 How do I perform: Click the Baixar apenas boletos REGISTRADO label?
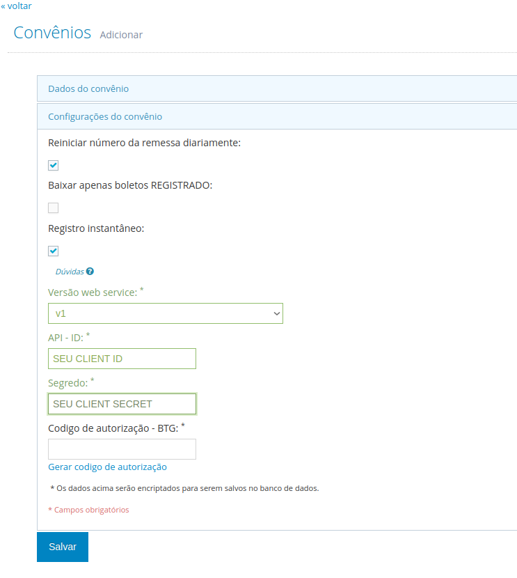click(x=130, y=185)
